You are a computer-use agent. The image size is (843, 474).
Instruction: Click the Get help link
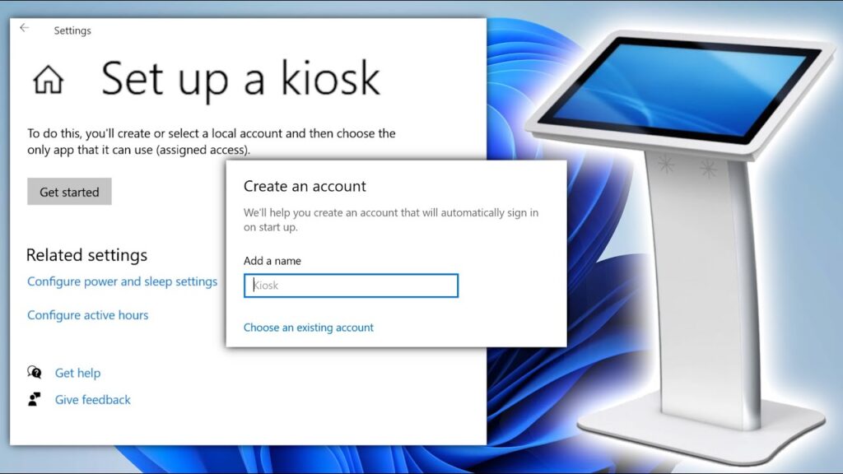click(77, 372)
